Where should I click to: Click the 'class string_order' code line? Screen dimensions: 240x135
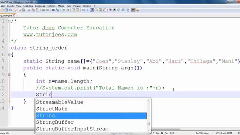point(39,48)
